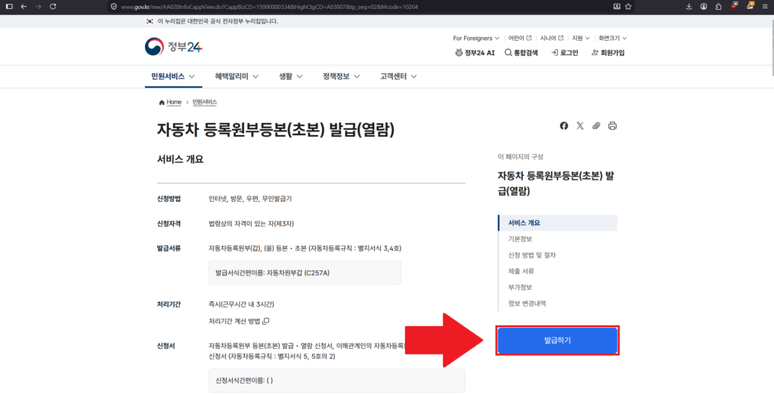The width and height of the screenshot is (774, 395).
Task: Open the browser account profile icon
Action: 704,7
